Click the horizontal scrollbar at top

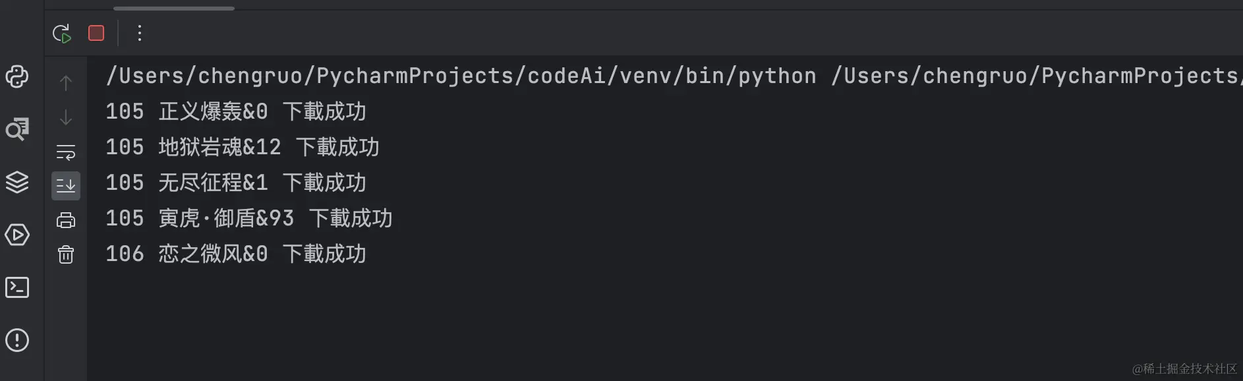tap(173, 8)
